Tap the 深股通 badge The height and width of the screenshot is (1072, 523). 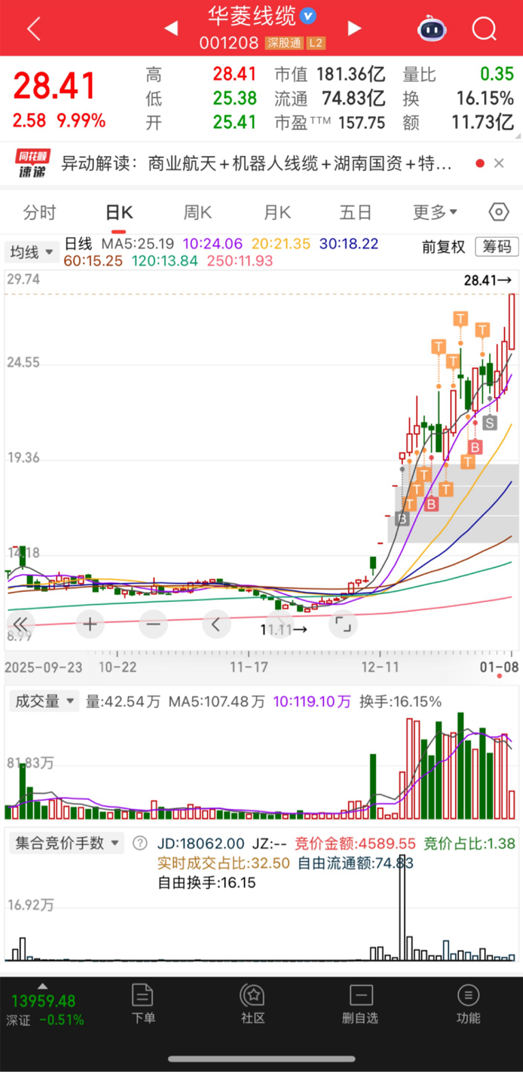point(284,43)
